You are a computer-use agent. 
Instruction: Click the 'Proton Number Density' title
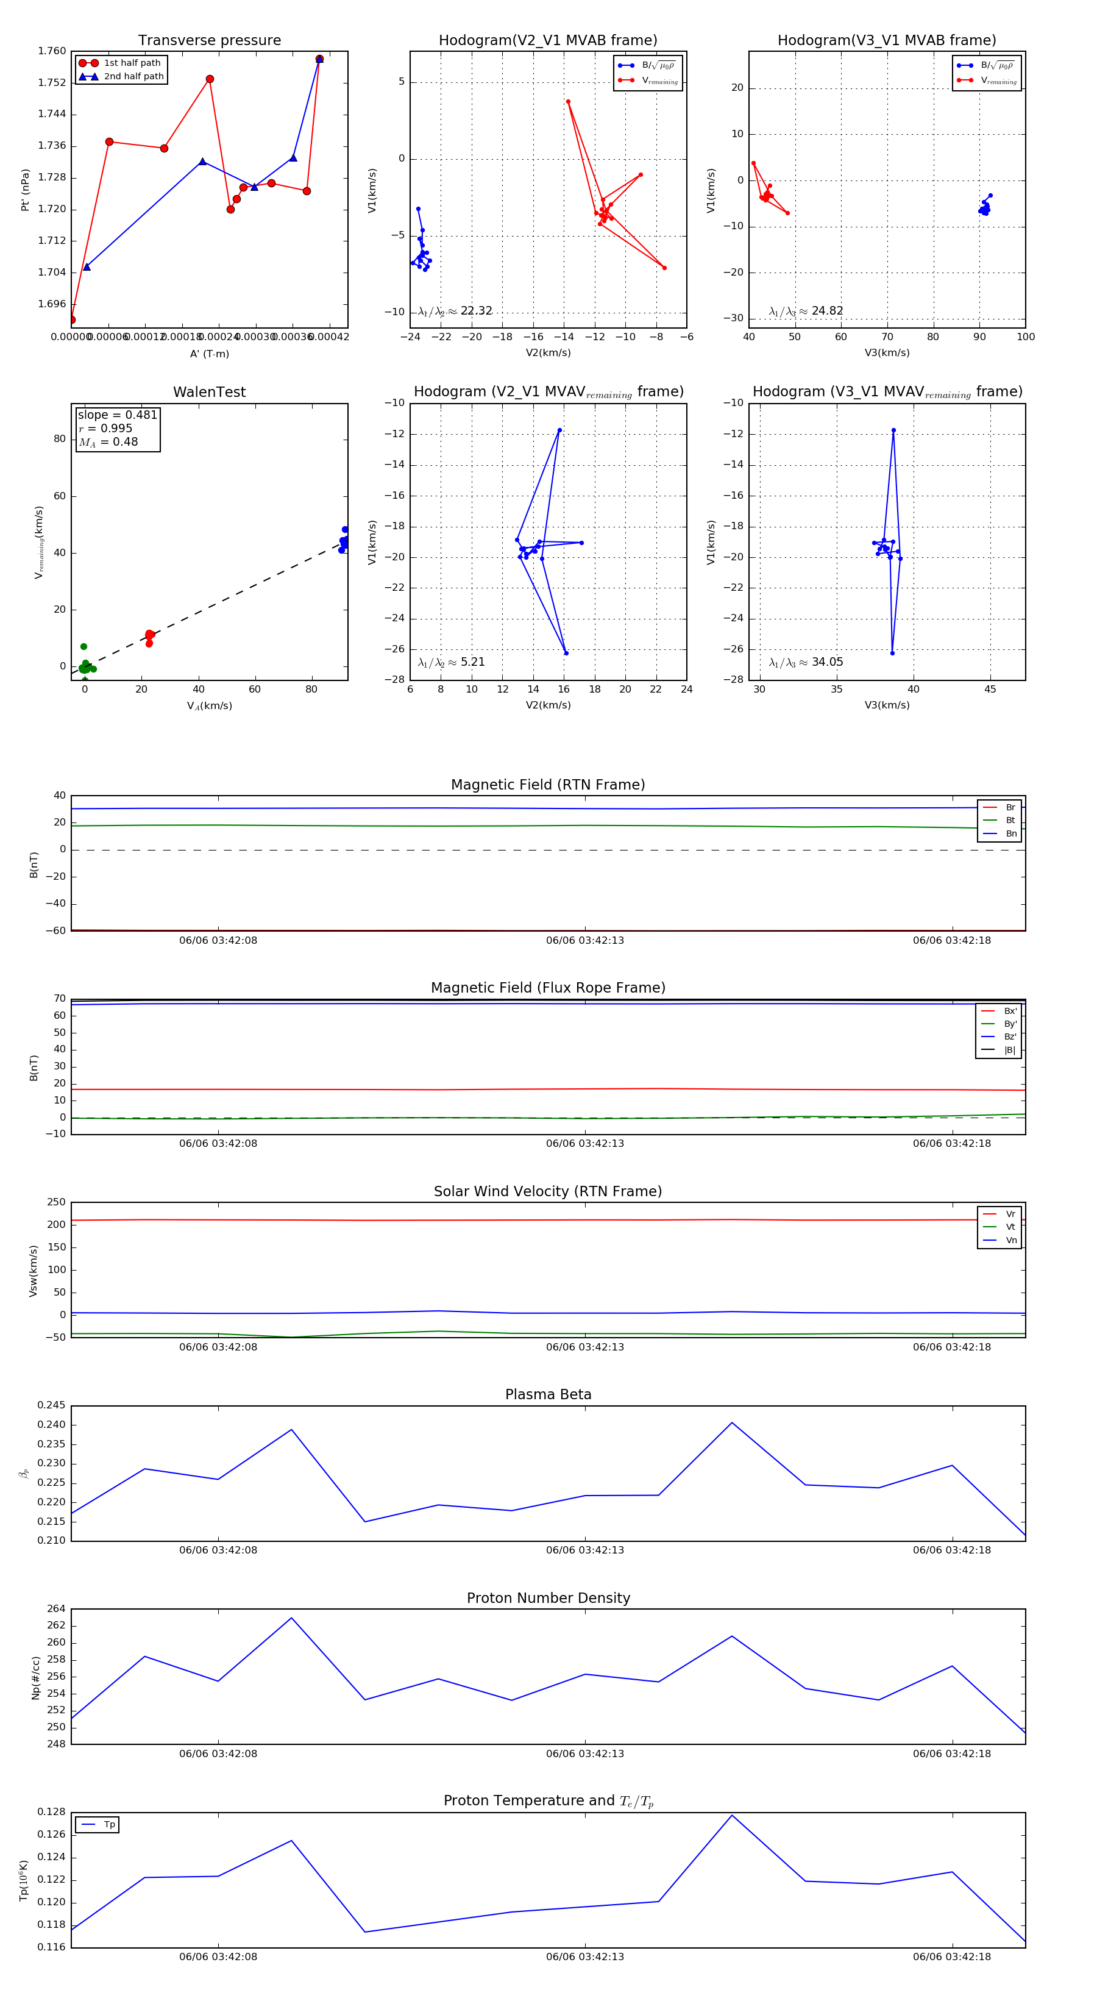pyautogui.click(x=548, y=1598)
